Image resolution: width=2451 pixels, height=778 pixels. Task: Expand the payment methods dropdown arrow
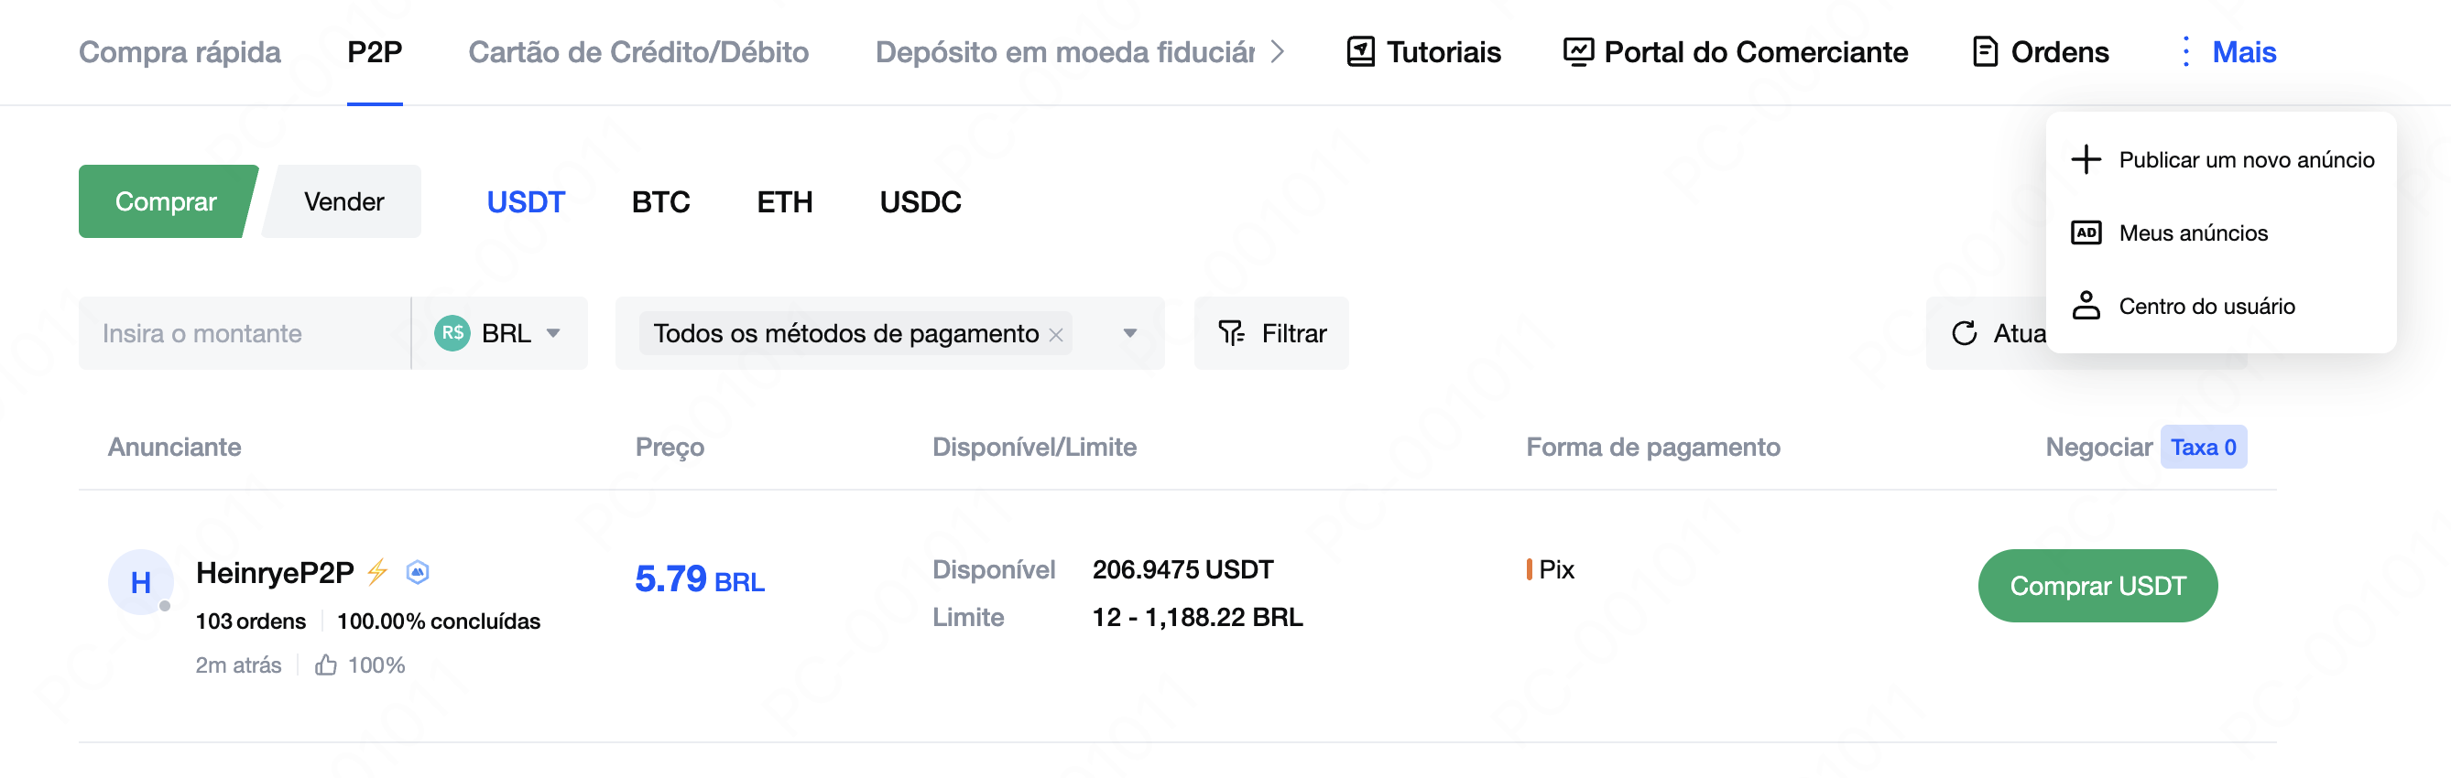point(1129,333)
